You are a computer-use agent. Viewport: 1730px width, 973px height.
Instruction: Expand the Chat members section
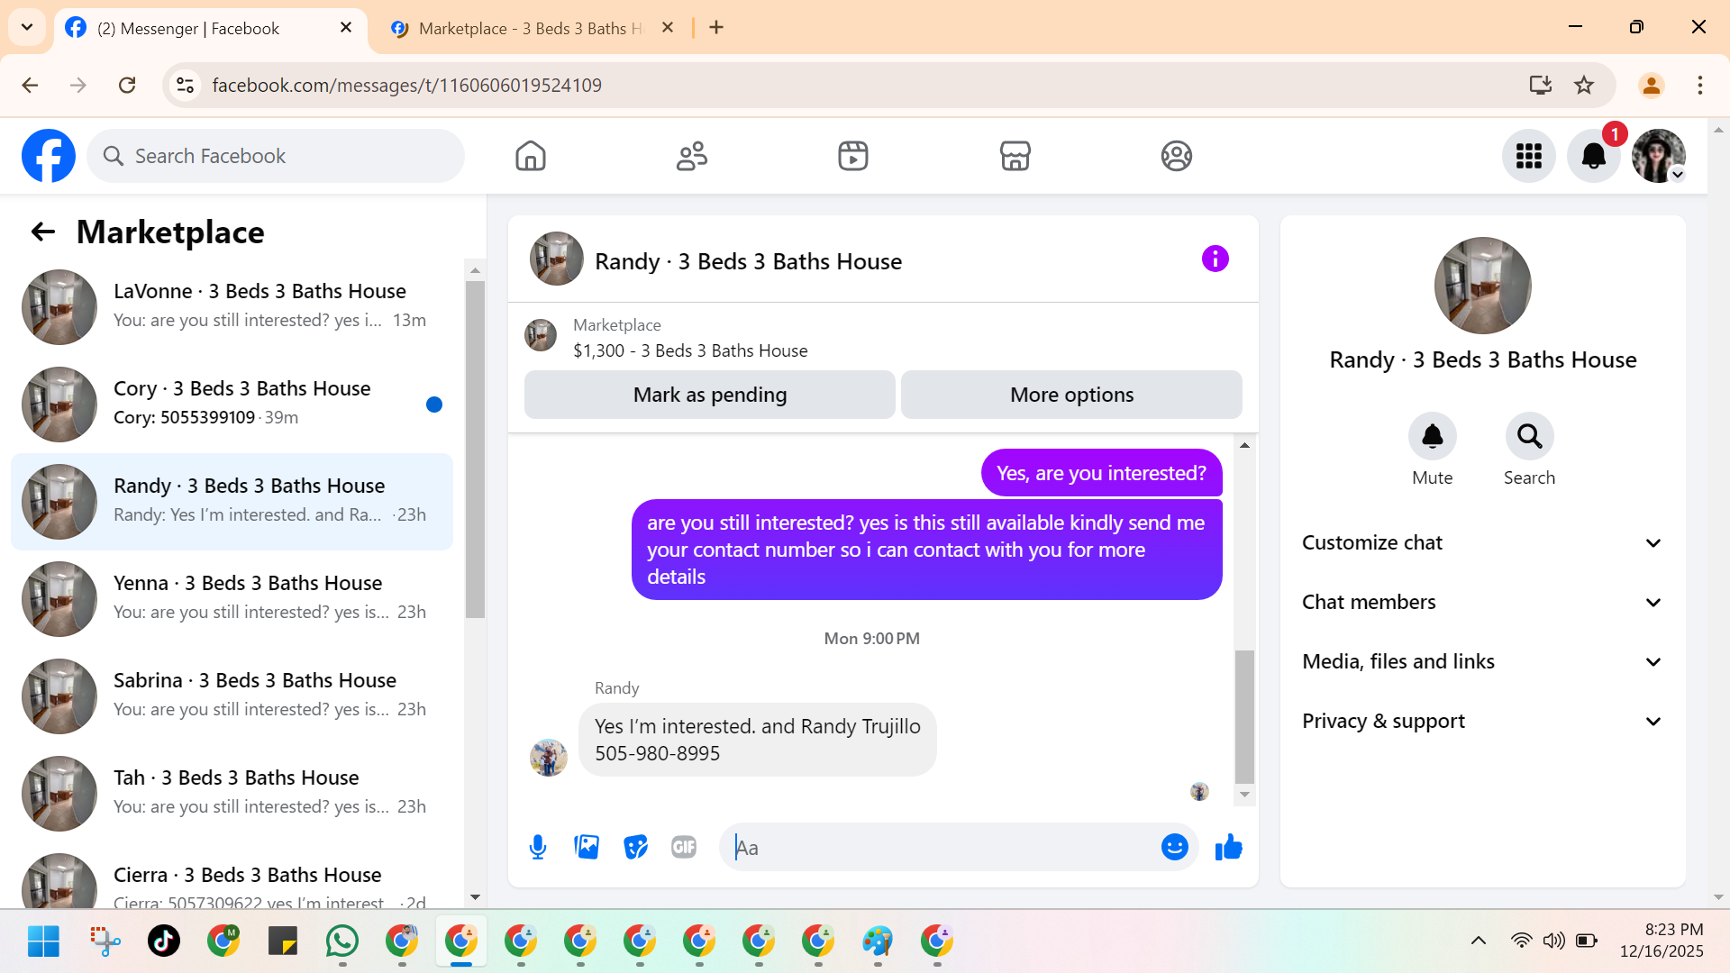tap(1482, 602)
